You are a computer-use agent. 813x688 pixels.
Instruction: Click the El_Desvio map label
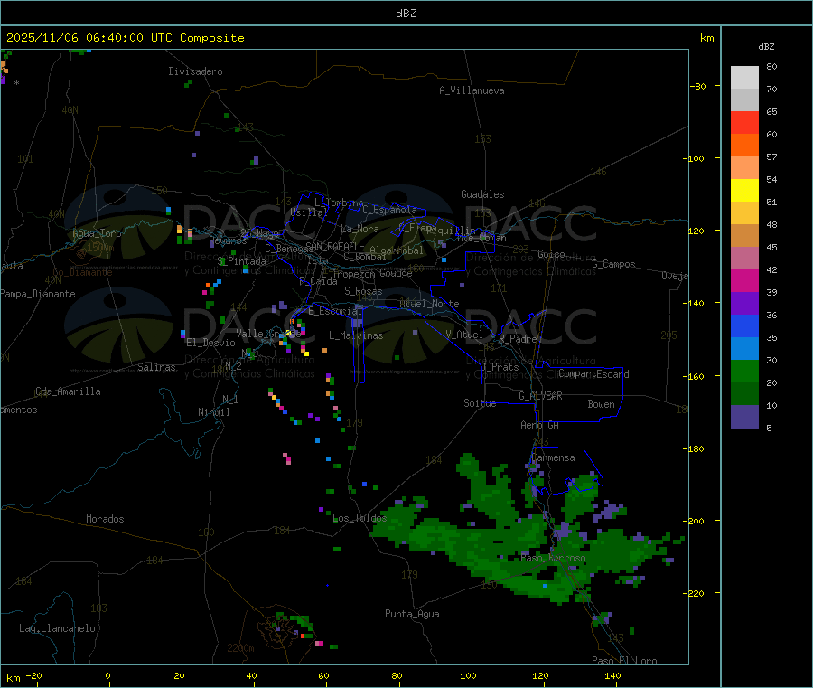click(210, 343)
